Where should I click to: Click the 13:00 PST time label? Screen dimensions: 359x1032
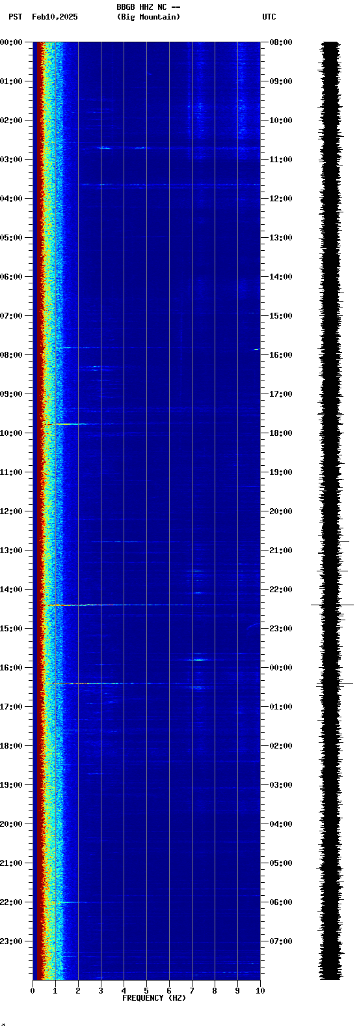pyautogui.click(x=11, y=551)
